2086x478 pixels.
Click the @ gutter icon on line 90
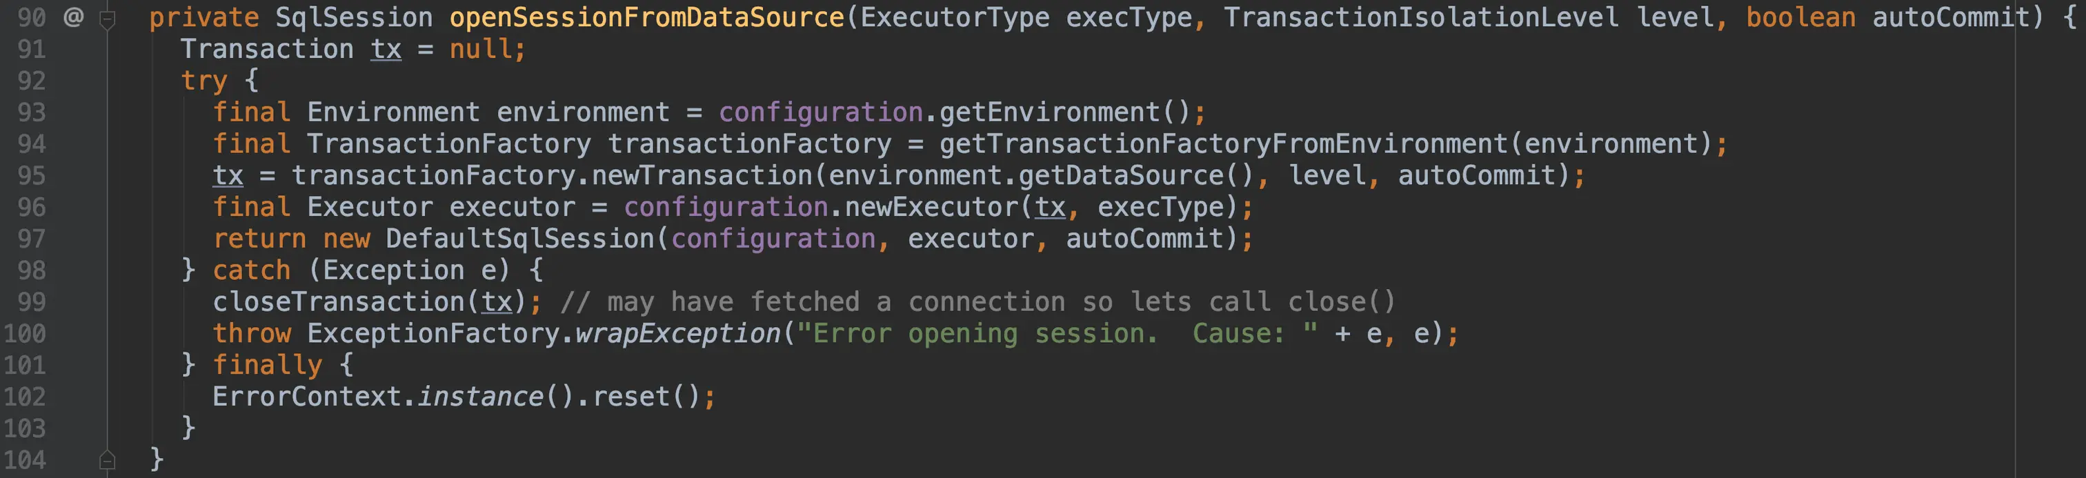[x=74, y=17]
